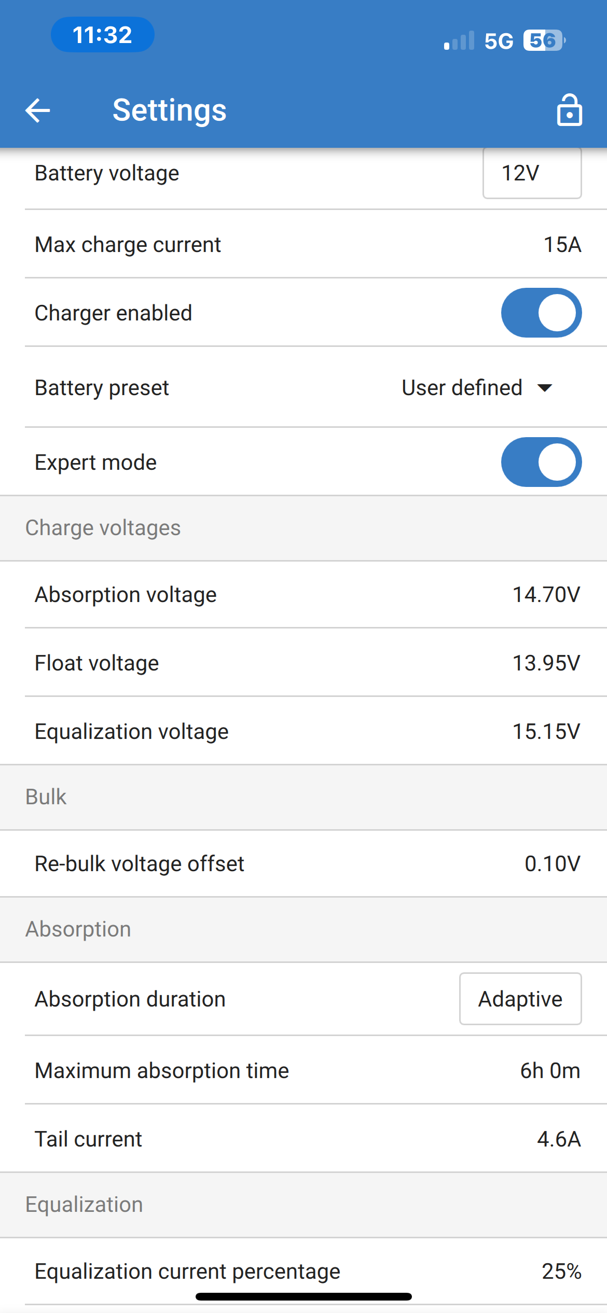This screenshot has height=1313, width=607.
Task: Edit the Absorption voltage 14.70V setting
Action: click(546, 595)
